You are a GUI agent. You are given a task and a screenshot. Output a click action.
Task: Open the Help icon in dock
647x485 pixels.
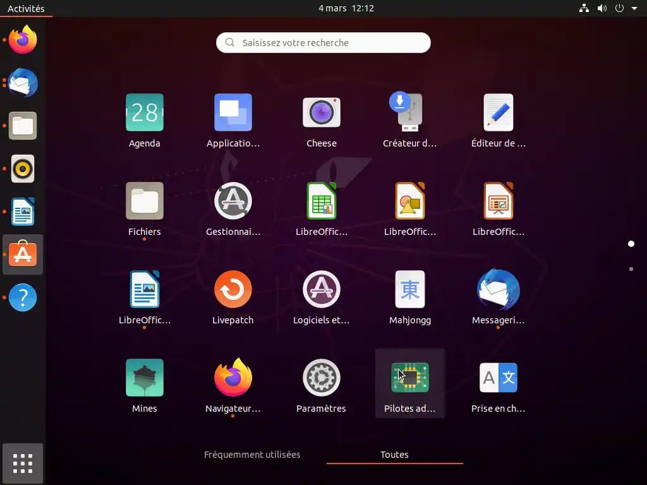pyautogui.click(x=23, y=297)
